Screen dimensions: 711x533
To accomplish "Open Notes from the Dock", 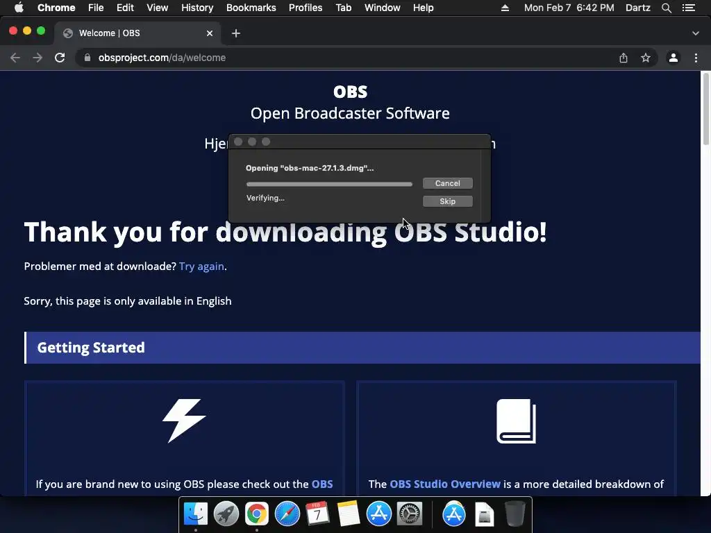I will click(x=349, y=514).
